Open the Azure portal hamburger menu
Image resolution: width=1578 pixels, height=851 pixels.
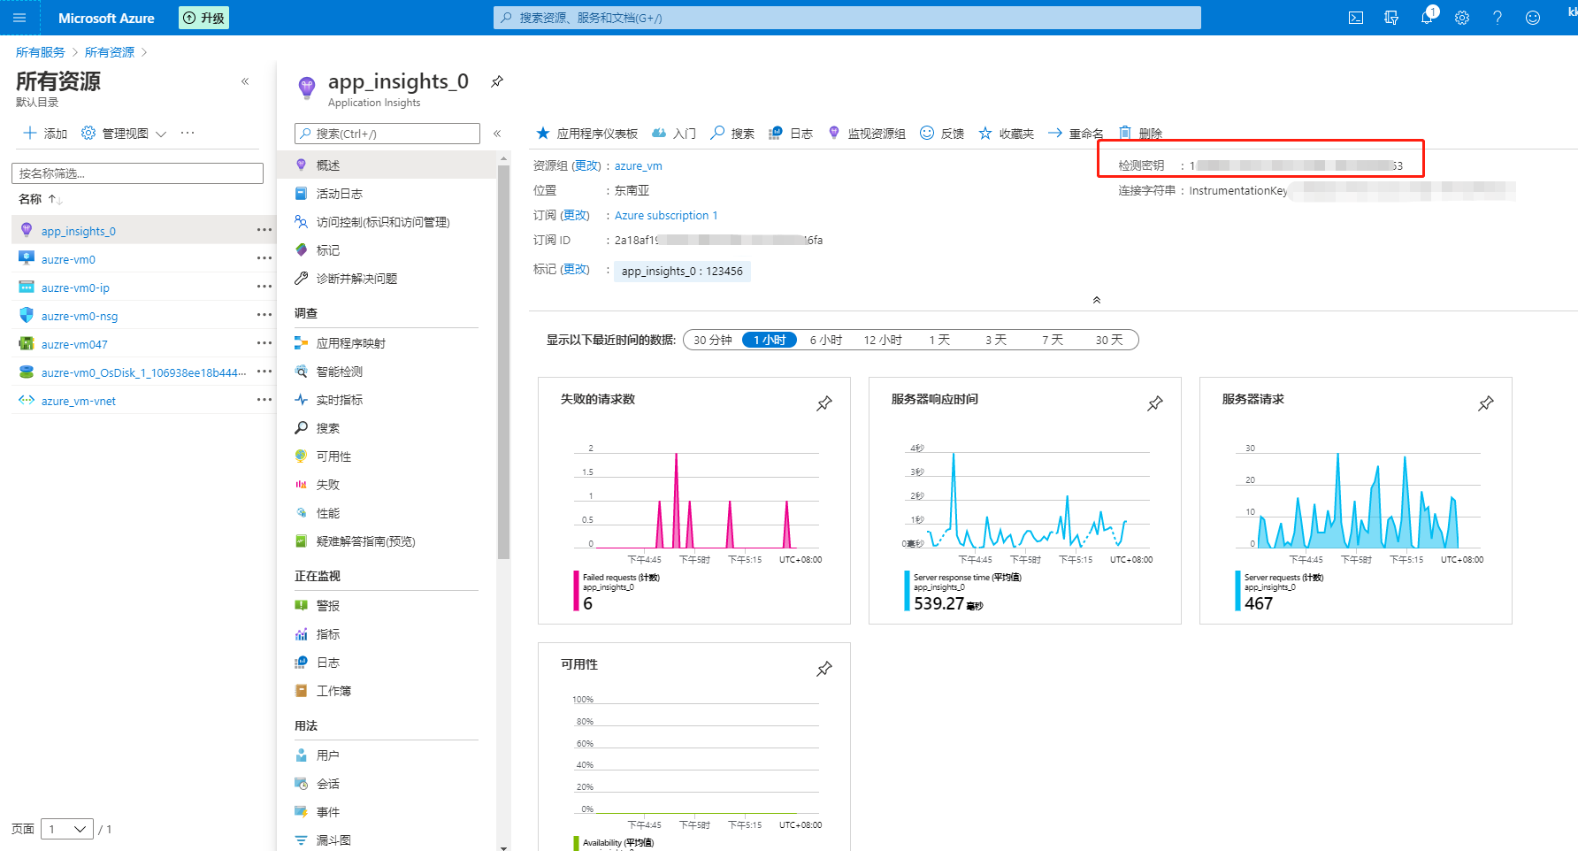pos(19,18)
